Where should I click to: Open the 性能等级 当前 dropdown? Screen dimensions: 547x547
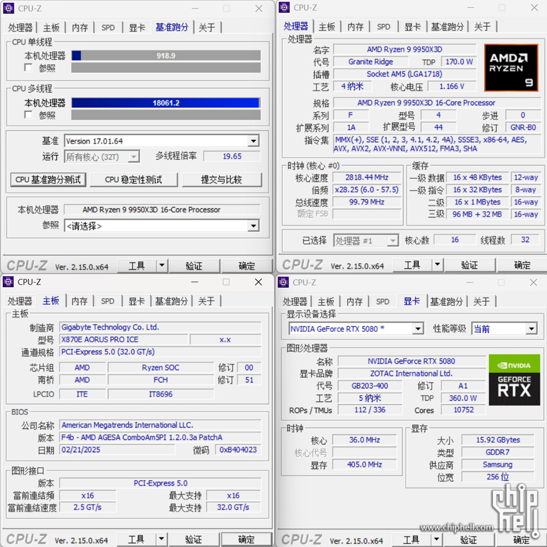pyautogui.click(x=531, y=329)
